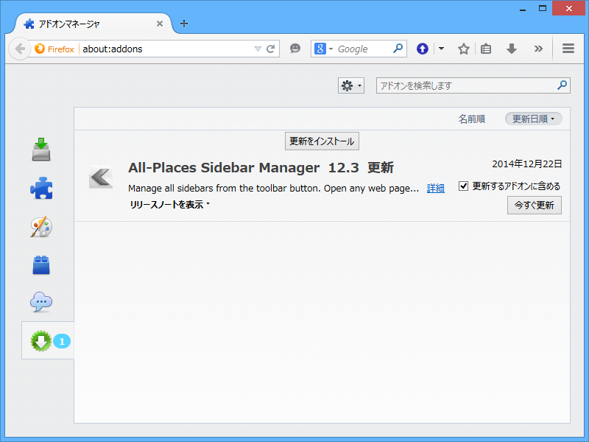Open the Appearance themes category
This screenshot has width=589, height=442.
(41, 227)
